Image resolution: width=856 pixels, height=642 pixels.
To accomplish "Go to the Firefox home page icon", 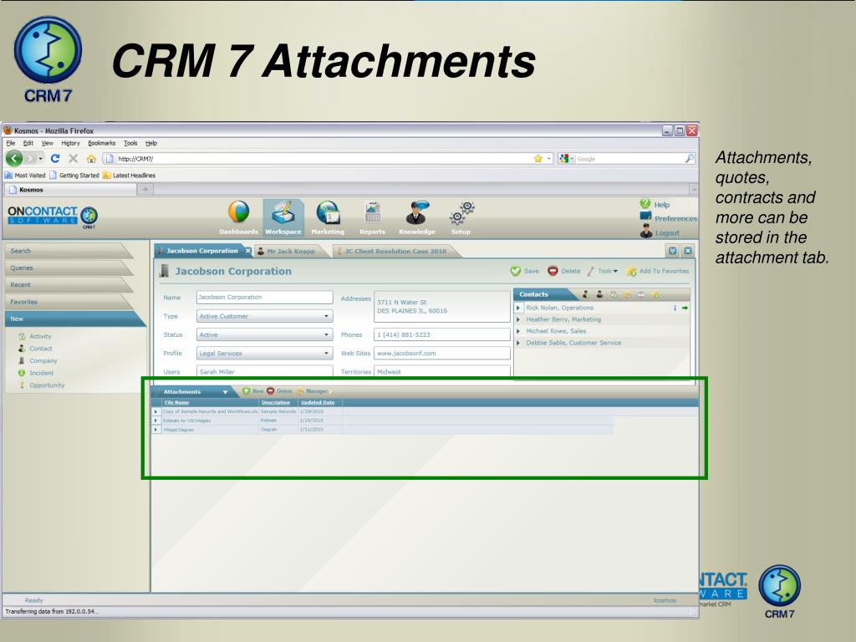I will coord(91,158).
